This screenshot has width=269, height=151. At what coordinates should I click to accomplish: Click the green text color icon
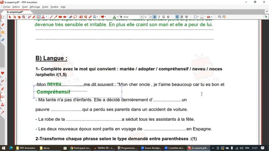pyautogui.click(x=114, y=17)
